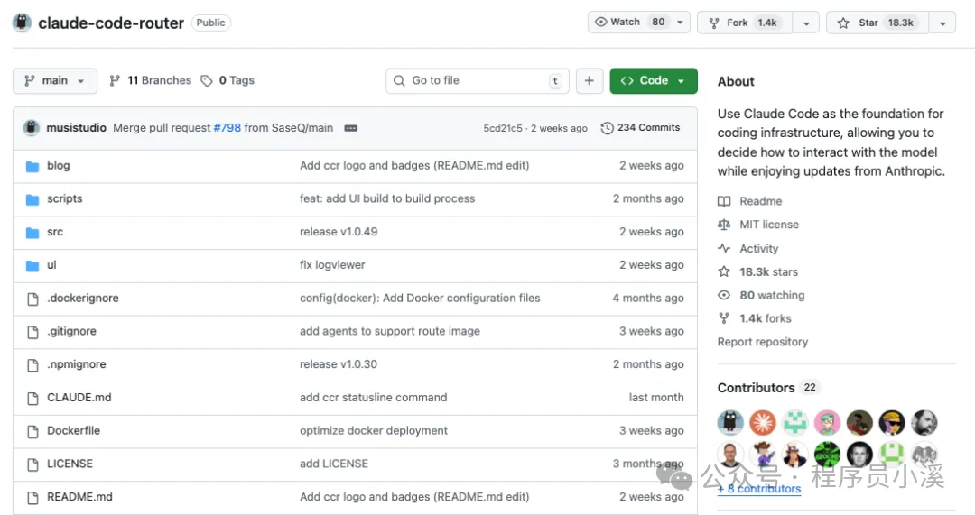
Task: Open the .gitignore file
Action: 71,331
